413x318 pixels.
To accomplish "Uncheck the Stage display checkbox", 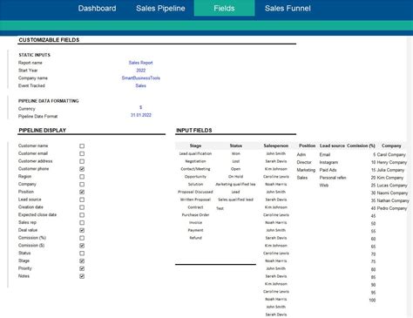I will coord(82,261).
